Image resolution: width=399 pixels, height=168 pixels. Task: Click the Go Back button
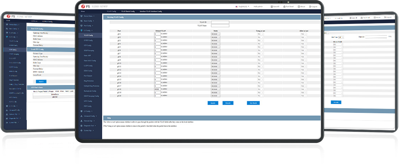(253, 103)
